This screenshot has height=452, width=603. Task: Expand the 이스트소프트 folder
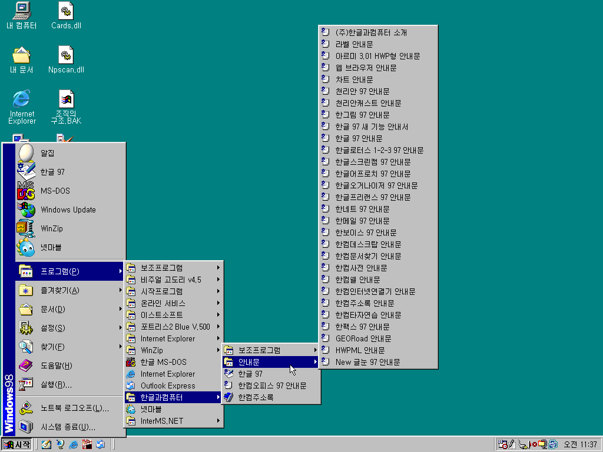(174, 315)
